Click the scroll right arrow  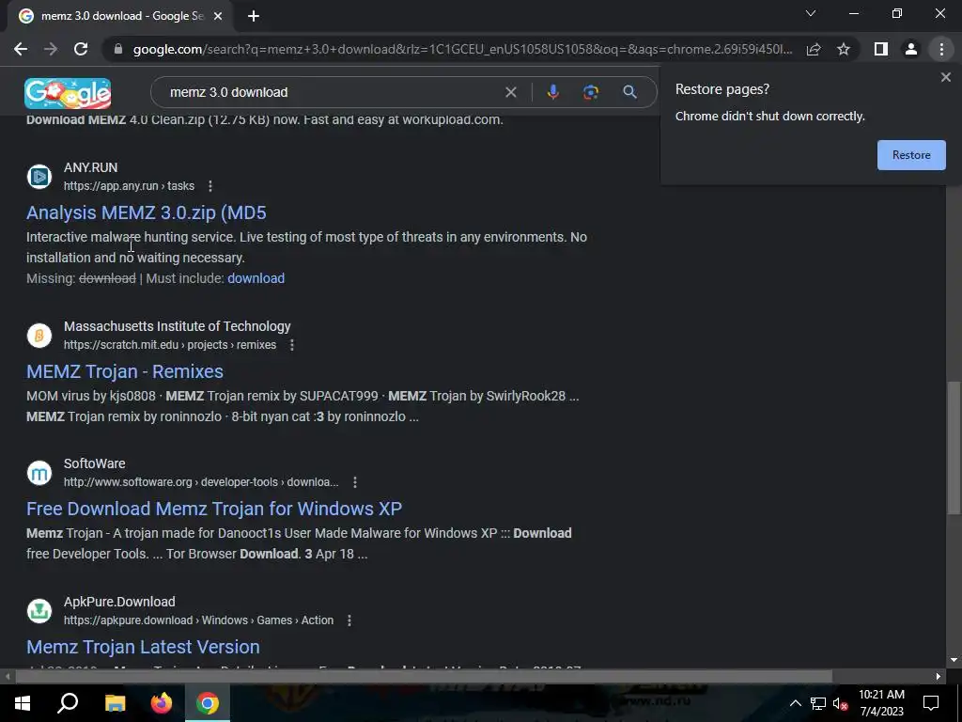point(939,677)
